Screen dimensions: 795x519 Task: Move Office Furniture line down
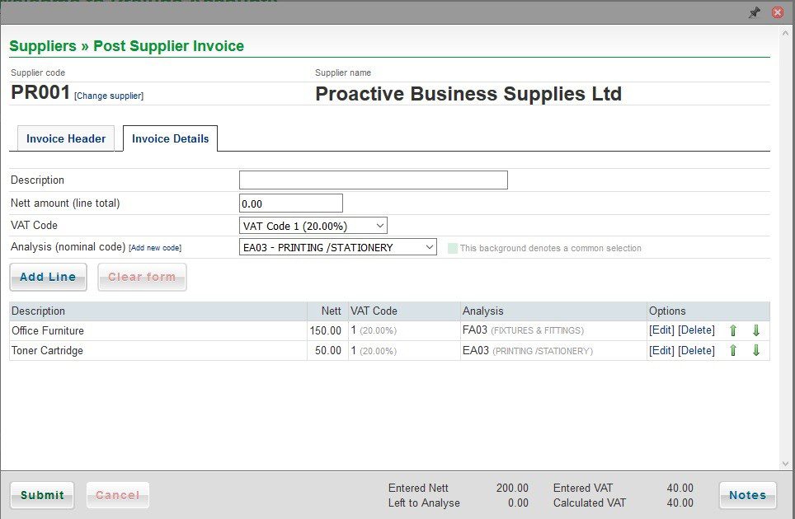(x=756, y=330)
